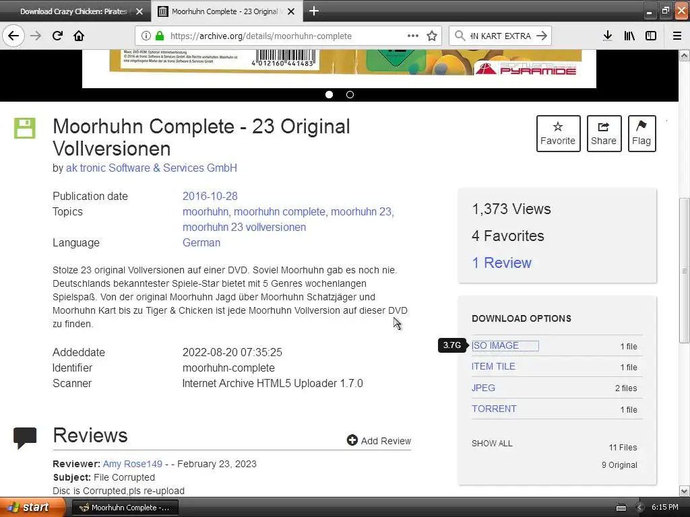Click the scrollbar up arrow
This screenshot has height=517, width=690.
(x=685, y=55)
